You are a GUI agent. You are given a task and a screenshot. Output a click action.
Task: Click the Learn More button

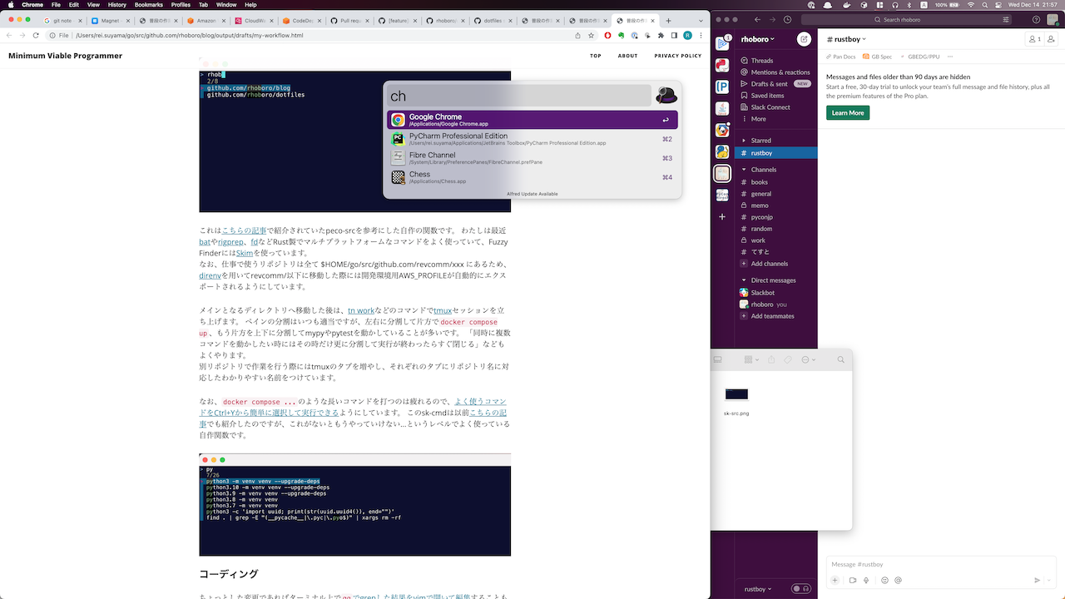tap(848, 113)
